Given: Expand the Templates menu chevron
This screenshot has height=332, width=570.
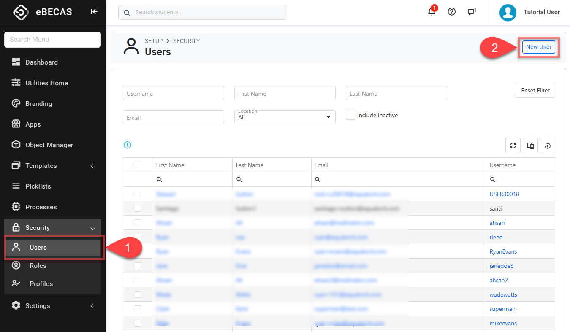Looking at the screenshot, I should 92,166.
